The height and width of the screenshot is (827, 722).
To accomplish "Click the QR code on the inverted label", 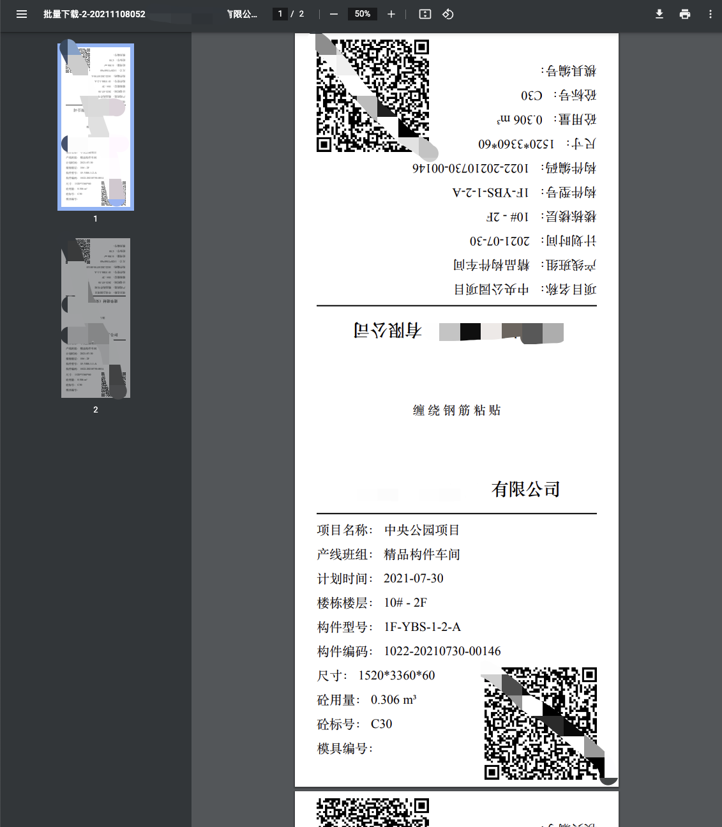I will (373, 96).
